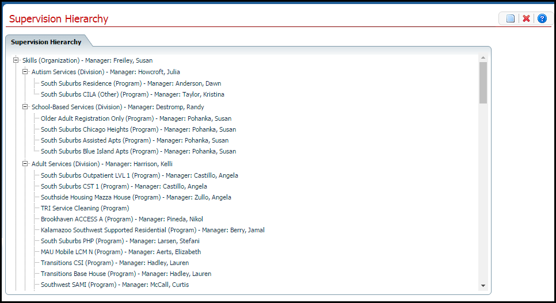Open the blue help question mark icon
Viewport: 556px width, 303px height.
click(542, 19)
